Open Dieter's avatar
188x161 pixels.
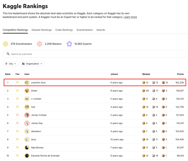pyautogui.click(x=27, y=91)
